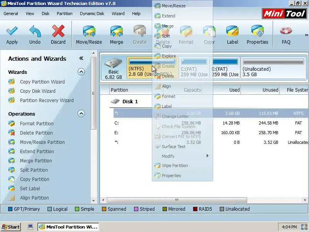Image resolution: width=309 pixels, height=232 pixels.
Task: Click the RAID5 legend color swatch
Action: point(195,209)
